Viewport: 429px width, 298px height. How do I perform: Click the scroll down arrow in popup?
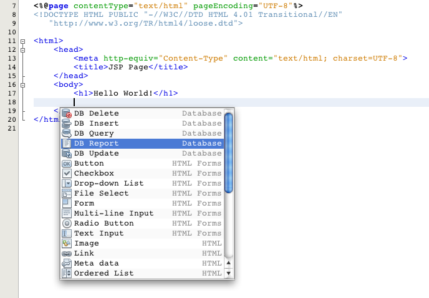click(228, 273)
